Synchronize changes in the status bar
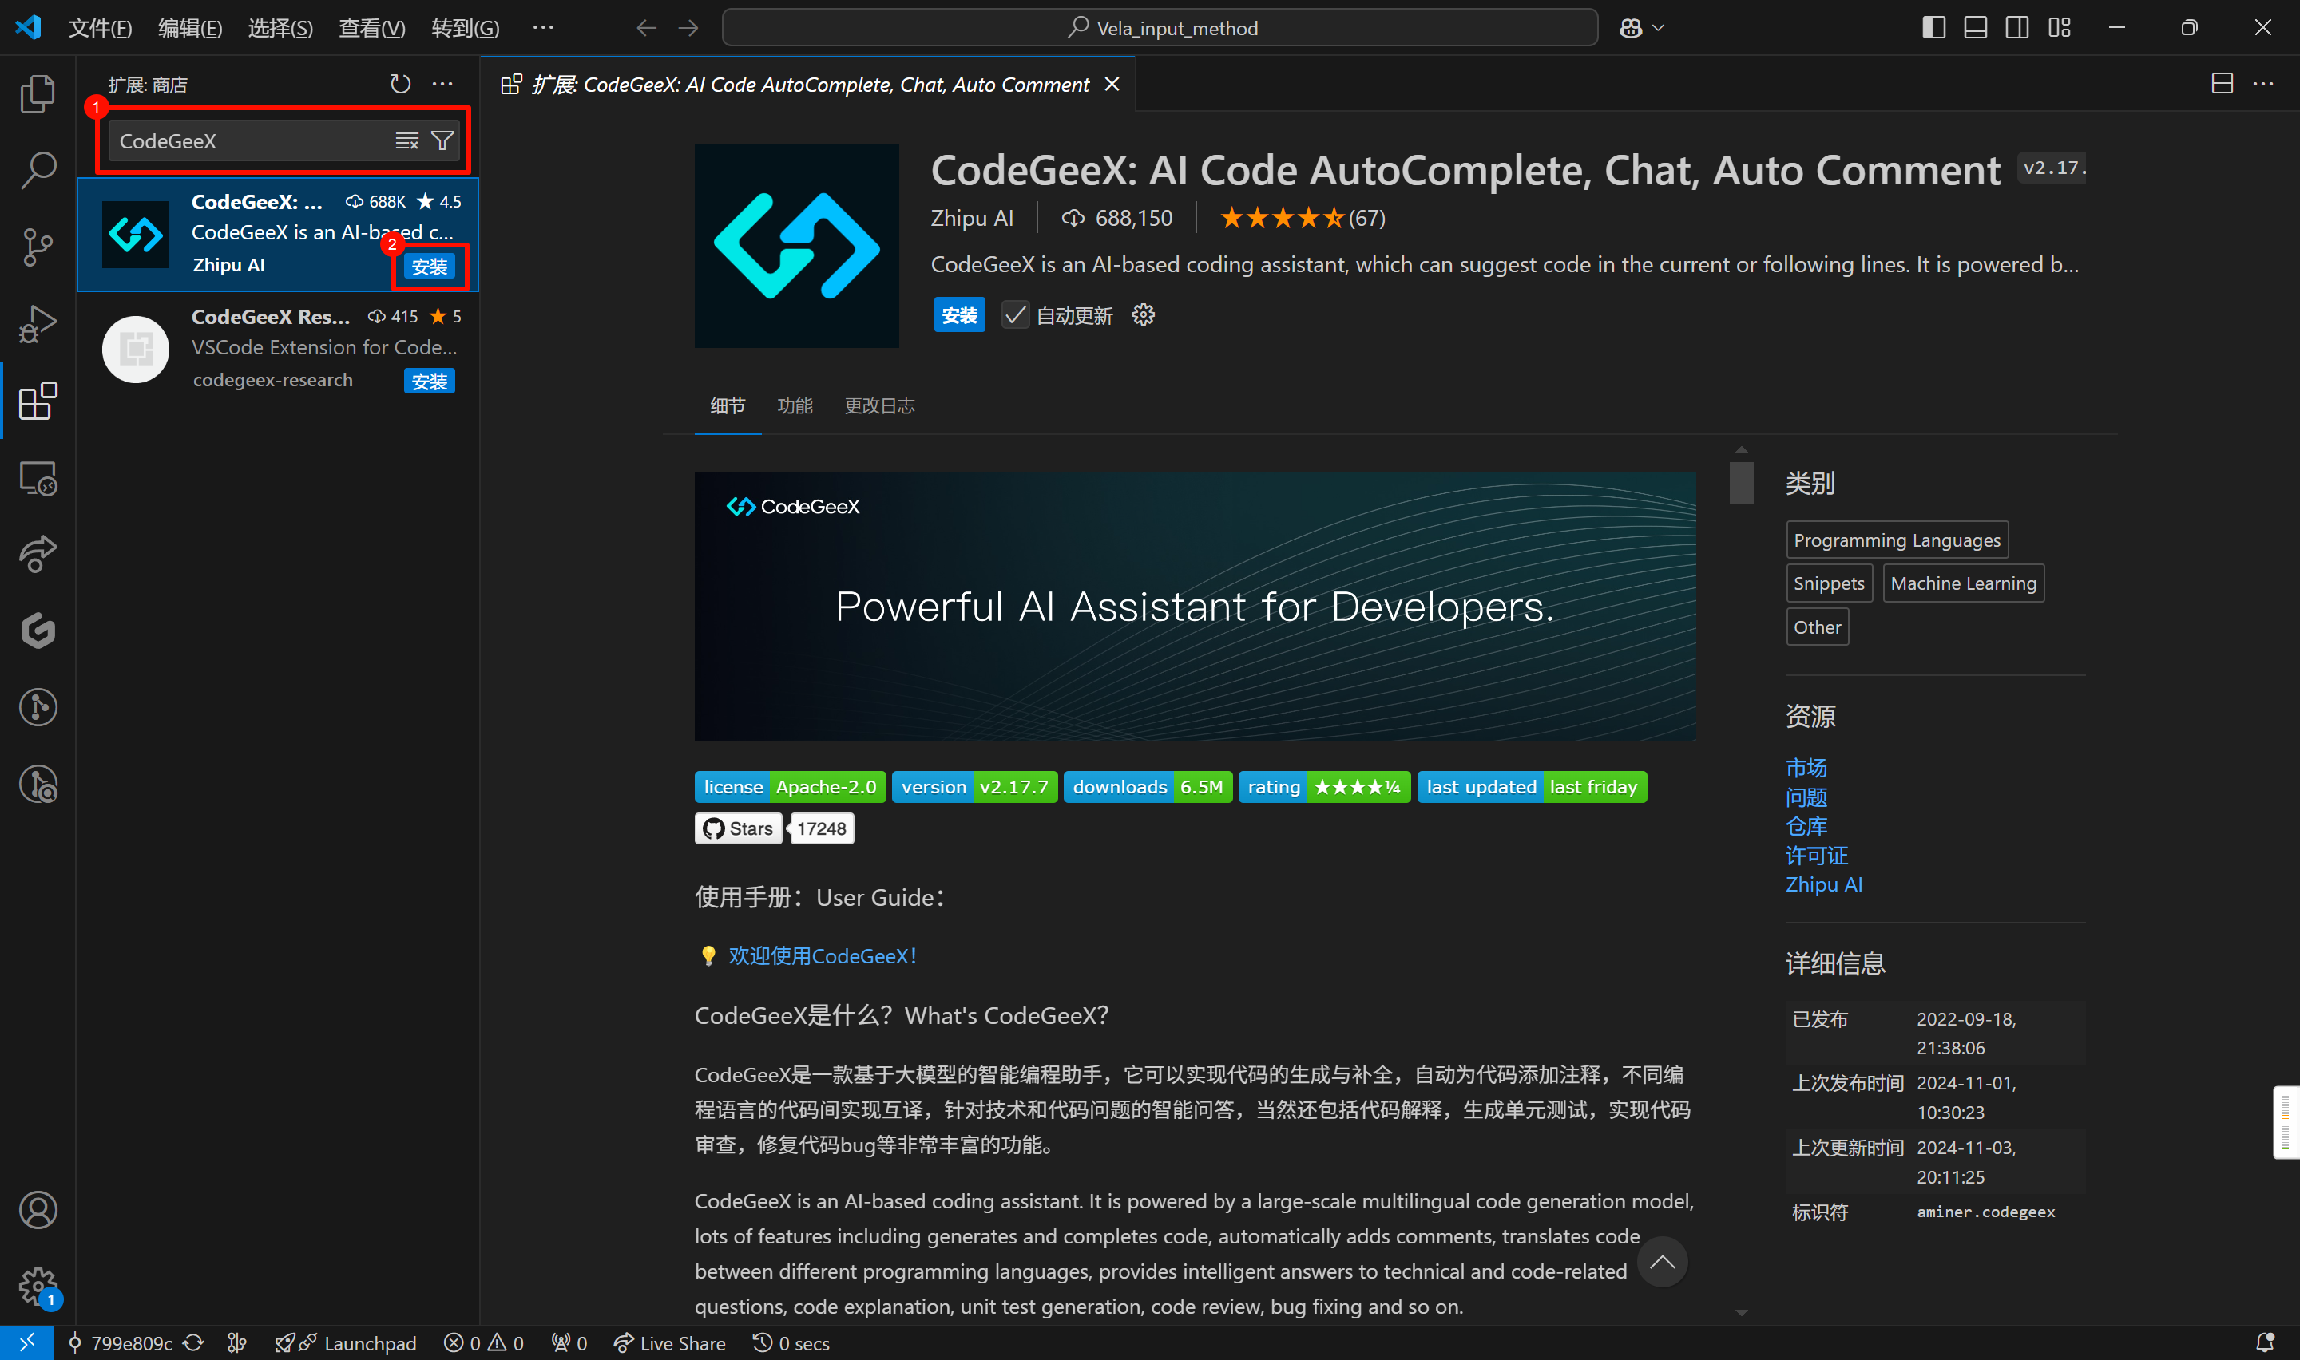The height and width of the screenshot is (1360, 2300). click(x=193, y=1342)
